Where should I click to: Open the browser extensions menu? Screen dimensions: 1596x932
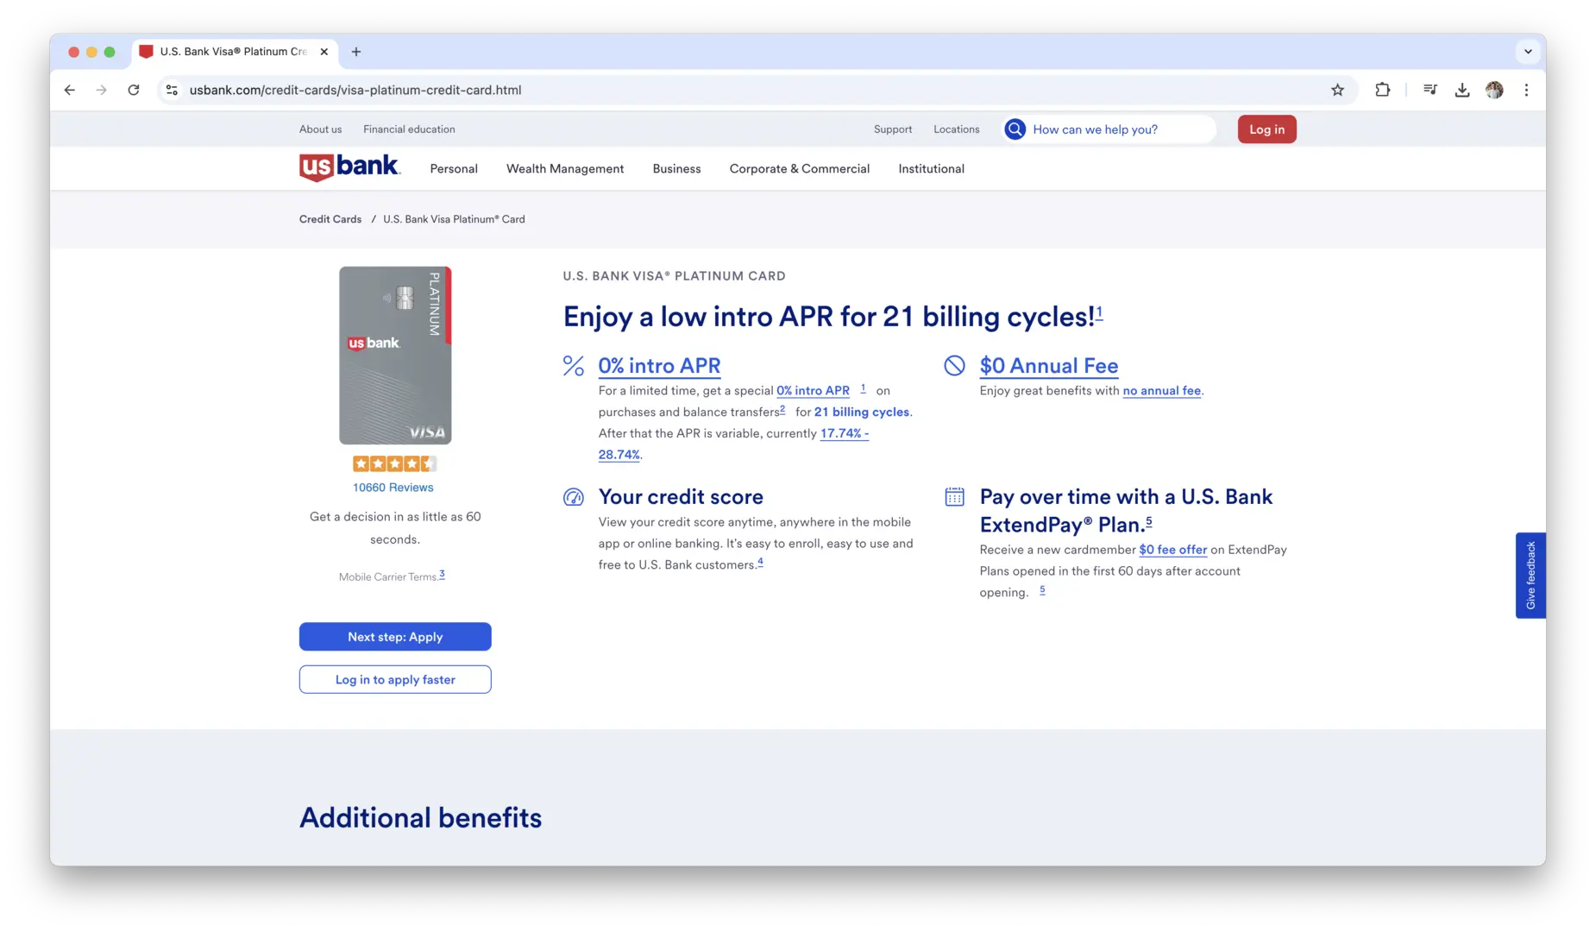tap(1382, 90)
